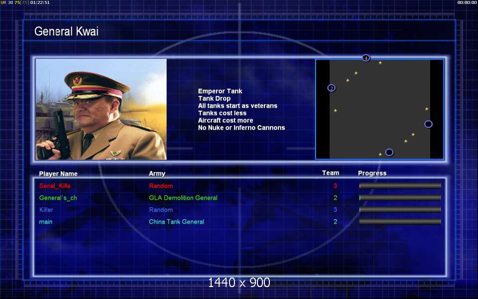Screen dimensions: 478x299
Task: Click 'Aircraft cost more' penalty text
Action: 226,121
